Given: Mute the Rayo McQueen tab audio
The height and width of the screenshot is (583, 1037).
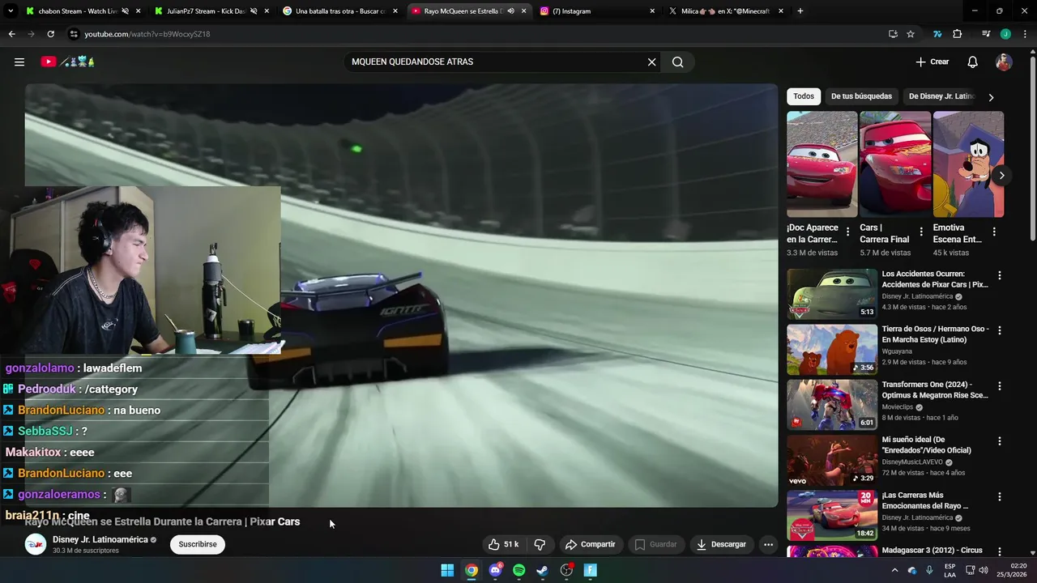Looking at the screenshot, I should pyautogui.click(x=510, y=11).
